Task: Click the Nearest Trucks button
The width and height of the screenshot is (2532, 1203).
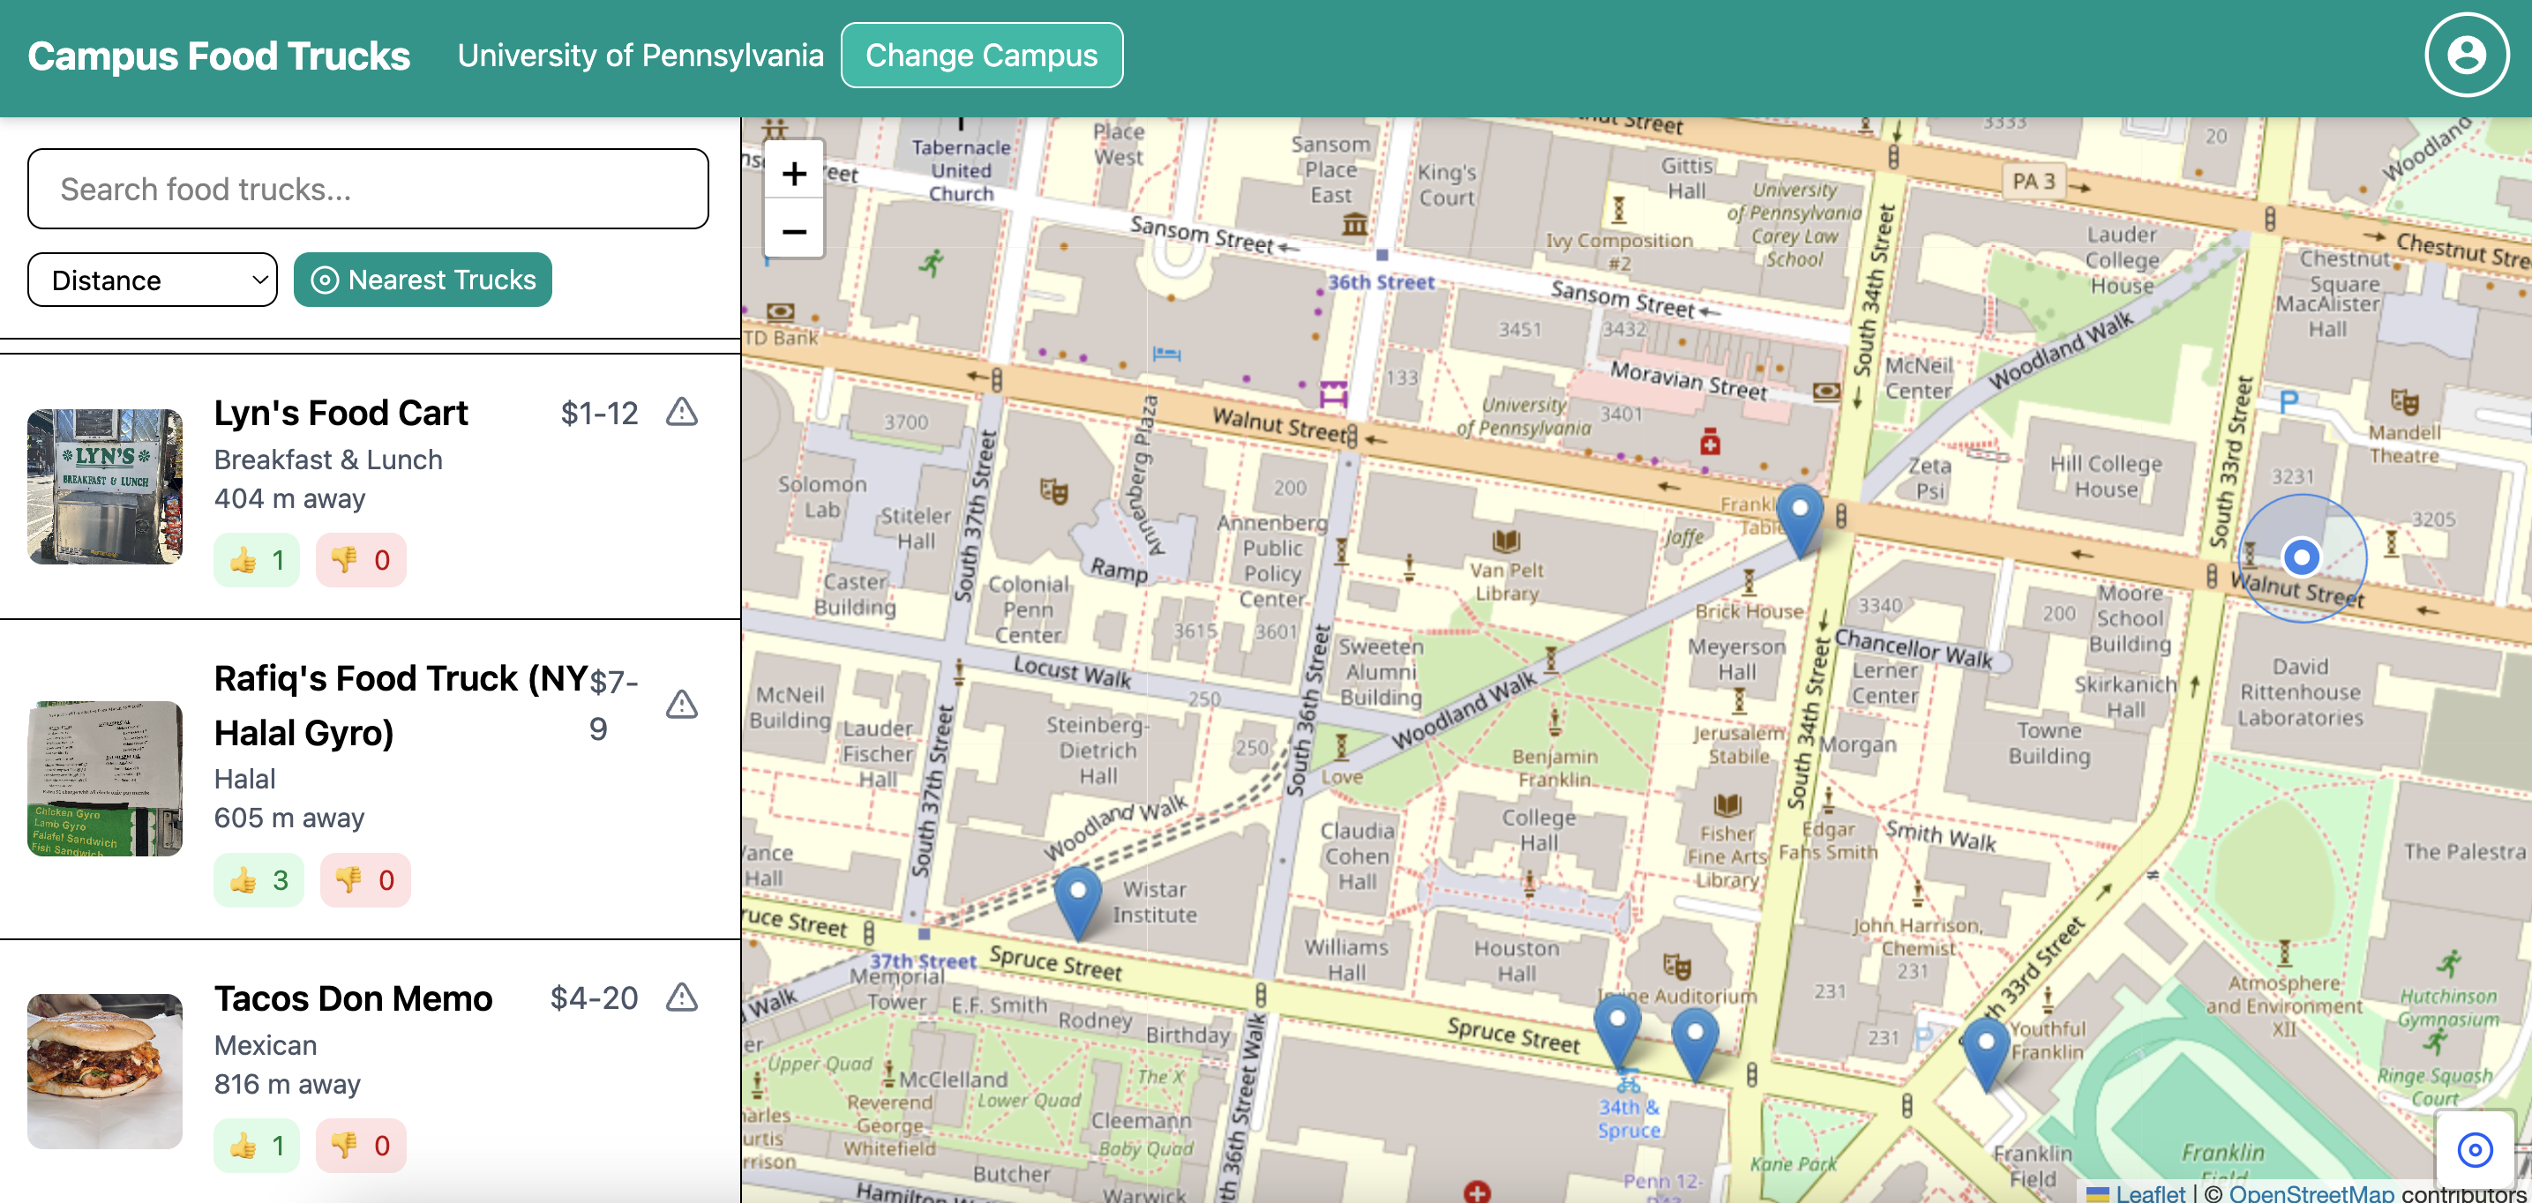Action: pyautogui.click(x=423, y=280)
